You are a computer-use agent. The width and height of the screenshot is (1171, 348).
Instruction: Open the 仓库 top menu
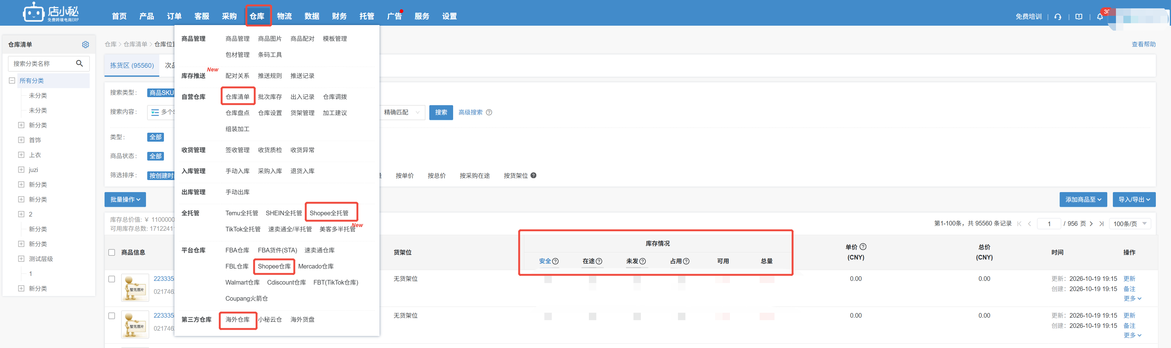257,16
